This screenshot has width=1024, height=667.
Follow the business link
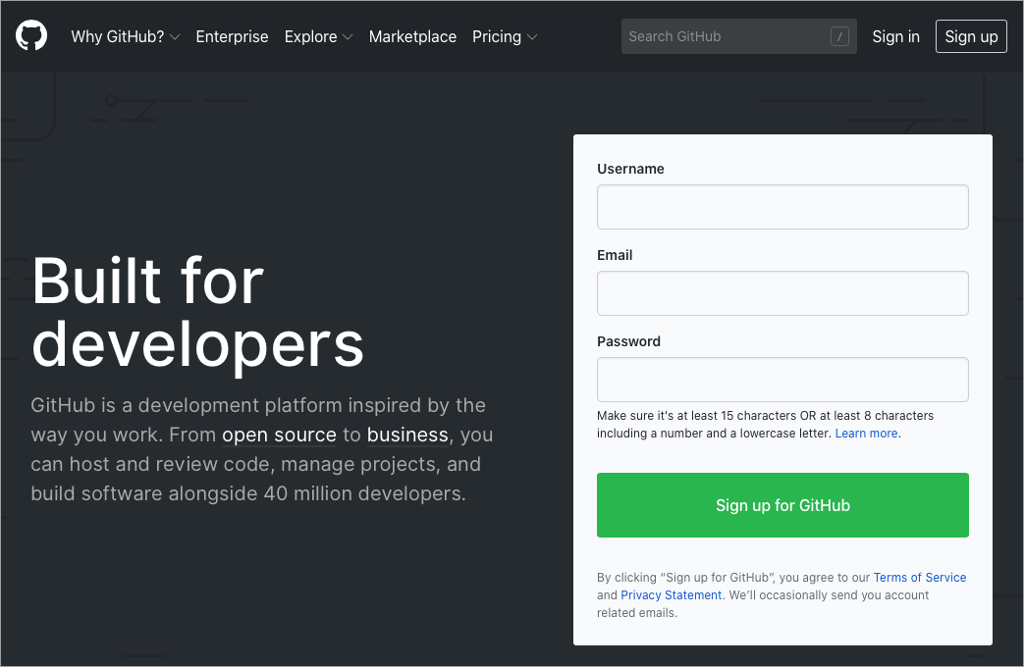pos(407,435)
